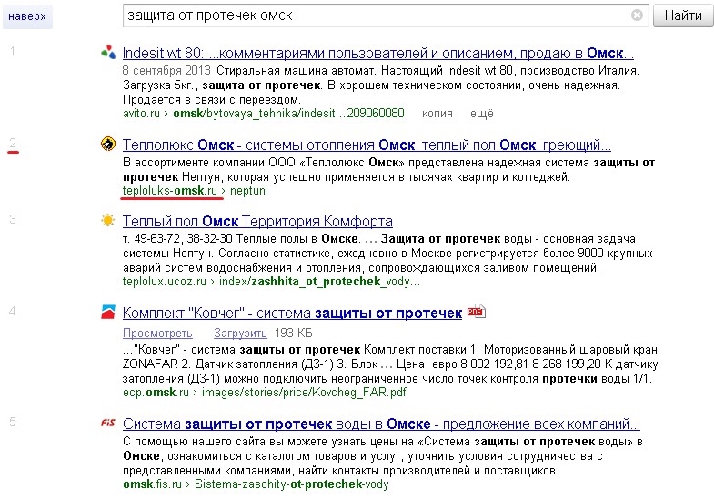The image size is (714, 499).
Task: Click the 8 сентября 2013 date text
Action: click(166, 71)
